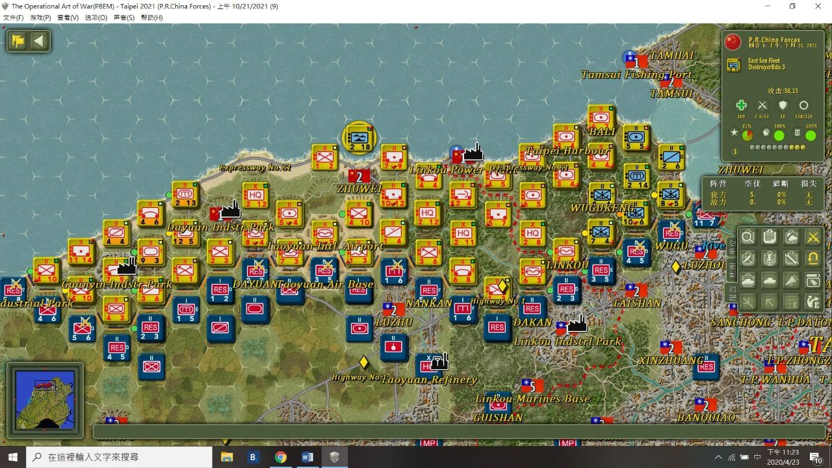Click the microphone icon in control panel
This screenshot has width=832, height=468.
pos(770,259)
